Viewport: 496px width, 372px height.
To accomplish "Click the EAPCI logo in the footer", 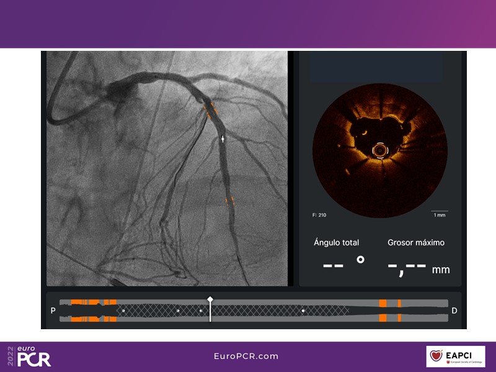I will 456,356.
